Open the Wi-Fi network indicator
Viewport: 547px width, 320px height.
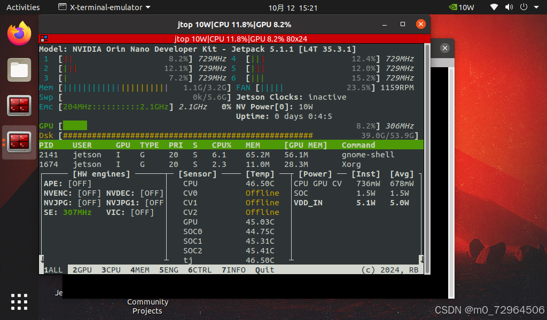pos(494,7)
